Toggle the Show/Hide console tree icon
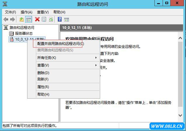Screen dimensions: 186x131 (x=29, y=19)
